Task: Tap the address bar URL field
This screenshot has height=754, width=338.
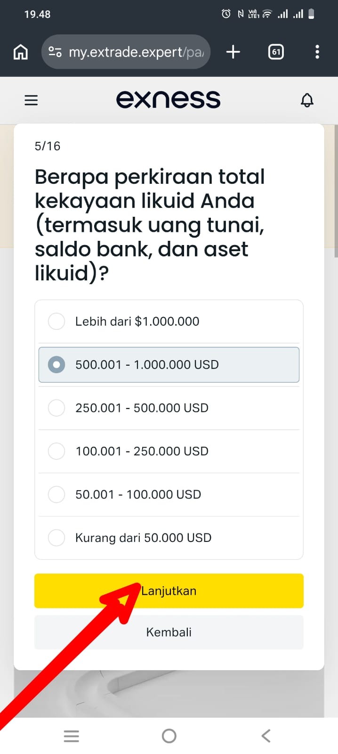Action: point(136,52)
